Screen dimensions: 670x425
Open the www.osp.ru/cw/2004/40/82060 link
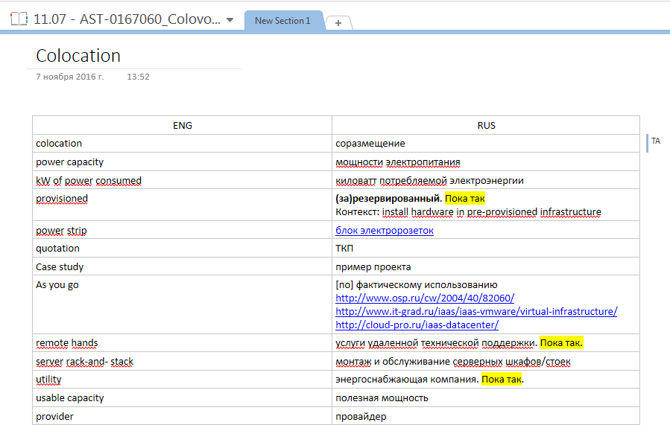pyautogui.click(x=425, y=298)
